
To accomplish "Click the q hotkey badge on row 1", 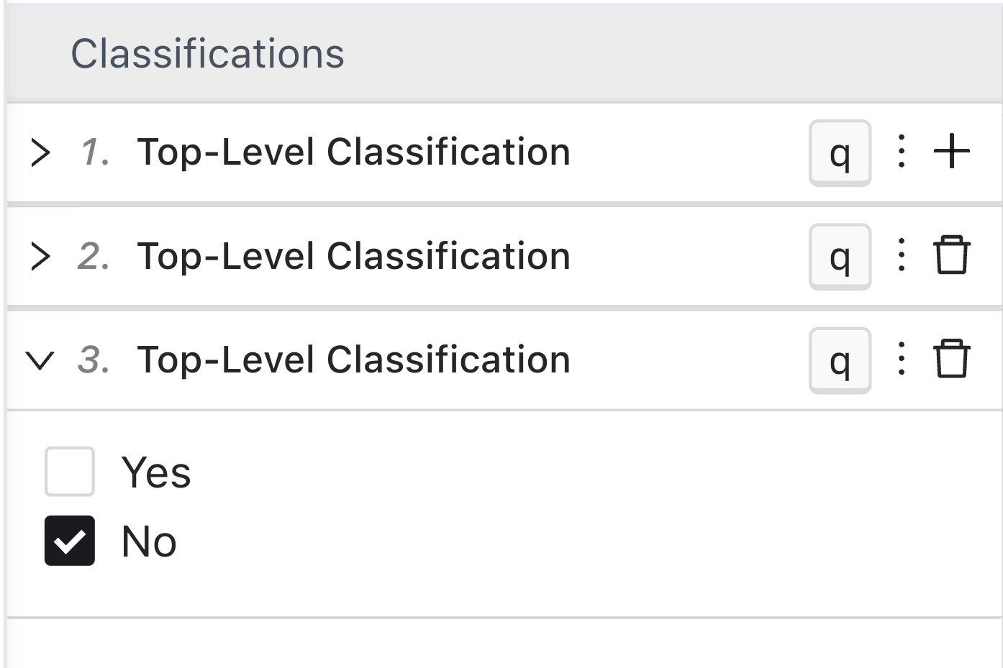I will [x=840, y=152].
